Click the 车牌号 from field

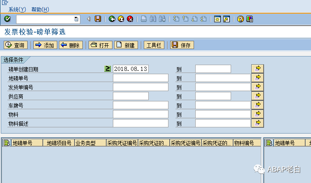(x=140, y=105)
